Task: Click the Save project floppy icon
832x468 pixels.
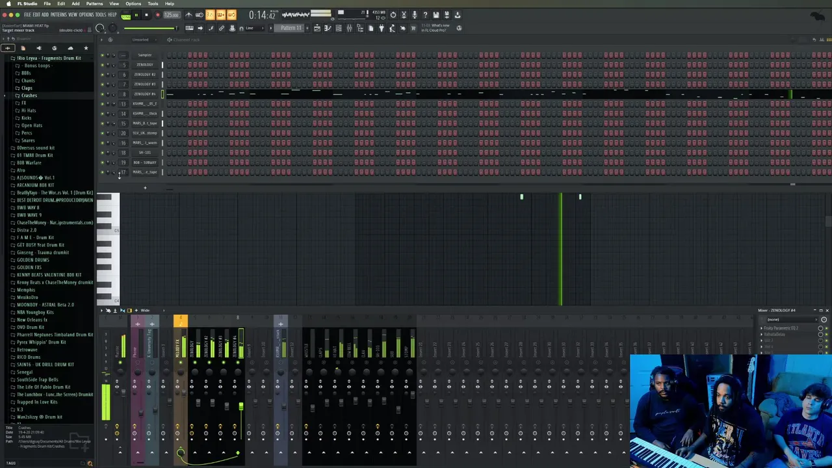Action: click(x=435, y=15)
